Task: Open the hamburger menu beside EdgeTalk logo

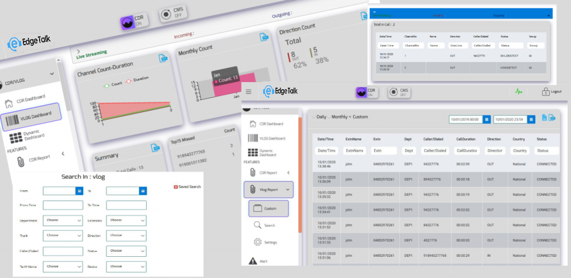Action: point(248,92)
